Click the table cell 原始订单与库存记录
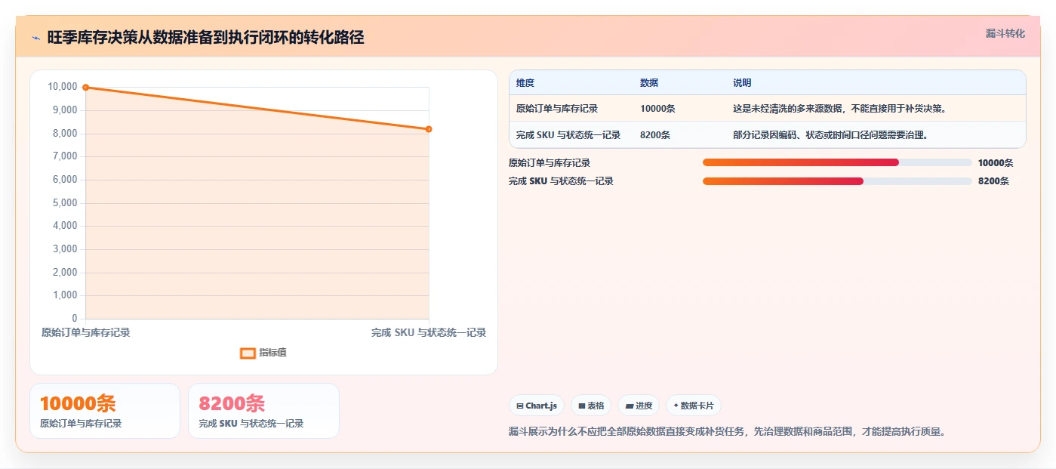This screenshot has width=1056, height=469. [557, 109]
